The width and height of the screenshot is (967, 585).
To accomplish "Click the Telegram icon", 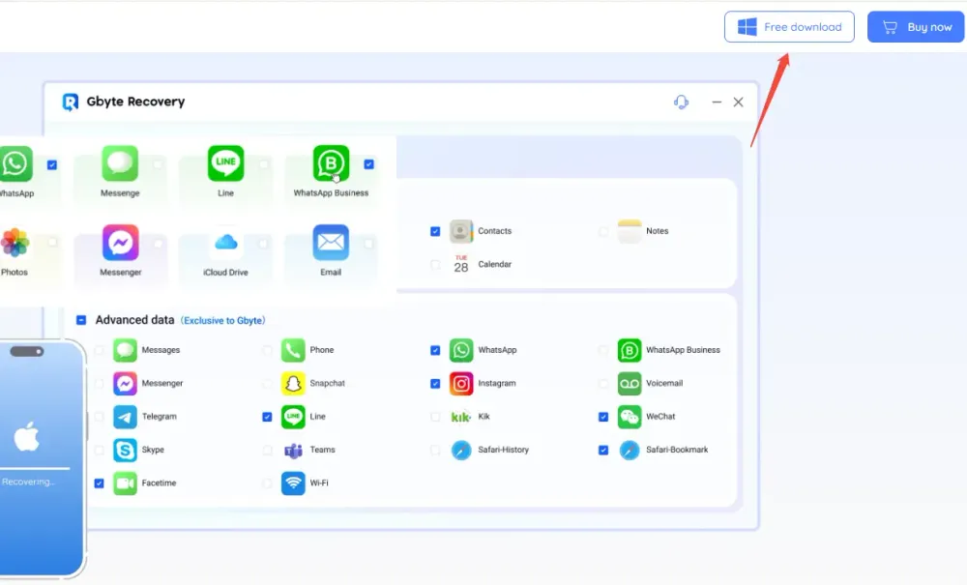I will coord(125,417).
